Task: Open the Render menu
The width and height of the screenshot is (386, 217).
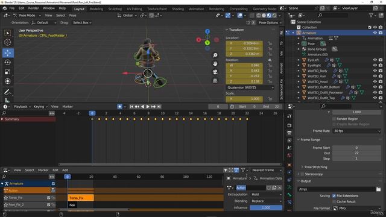Action: click(x=34, y=8)
